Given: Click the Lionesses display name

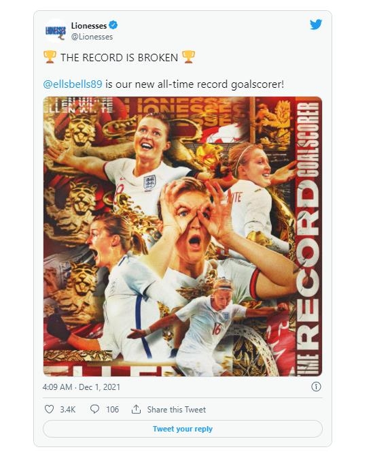Looking at the screenshot, I should click(89, 26).
